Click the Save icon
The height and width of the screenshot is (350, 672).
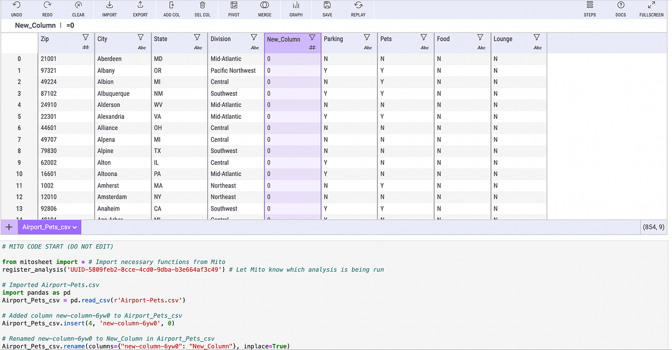pyautogui.click(x=328, y=10)
